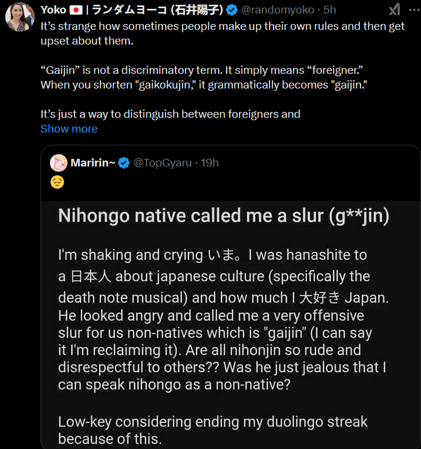Click the 19h timestamp on quoted post
The height and width of the screenshot is (449, 421).
pos(210,163)
